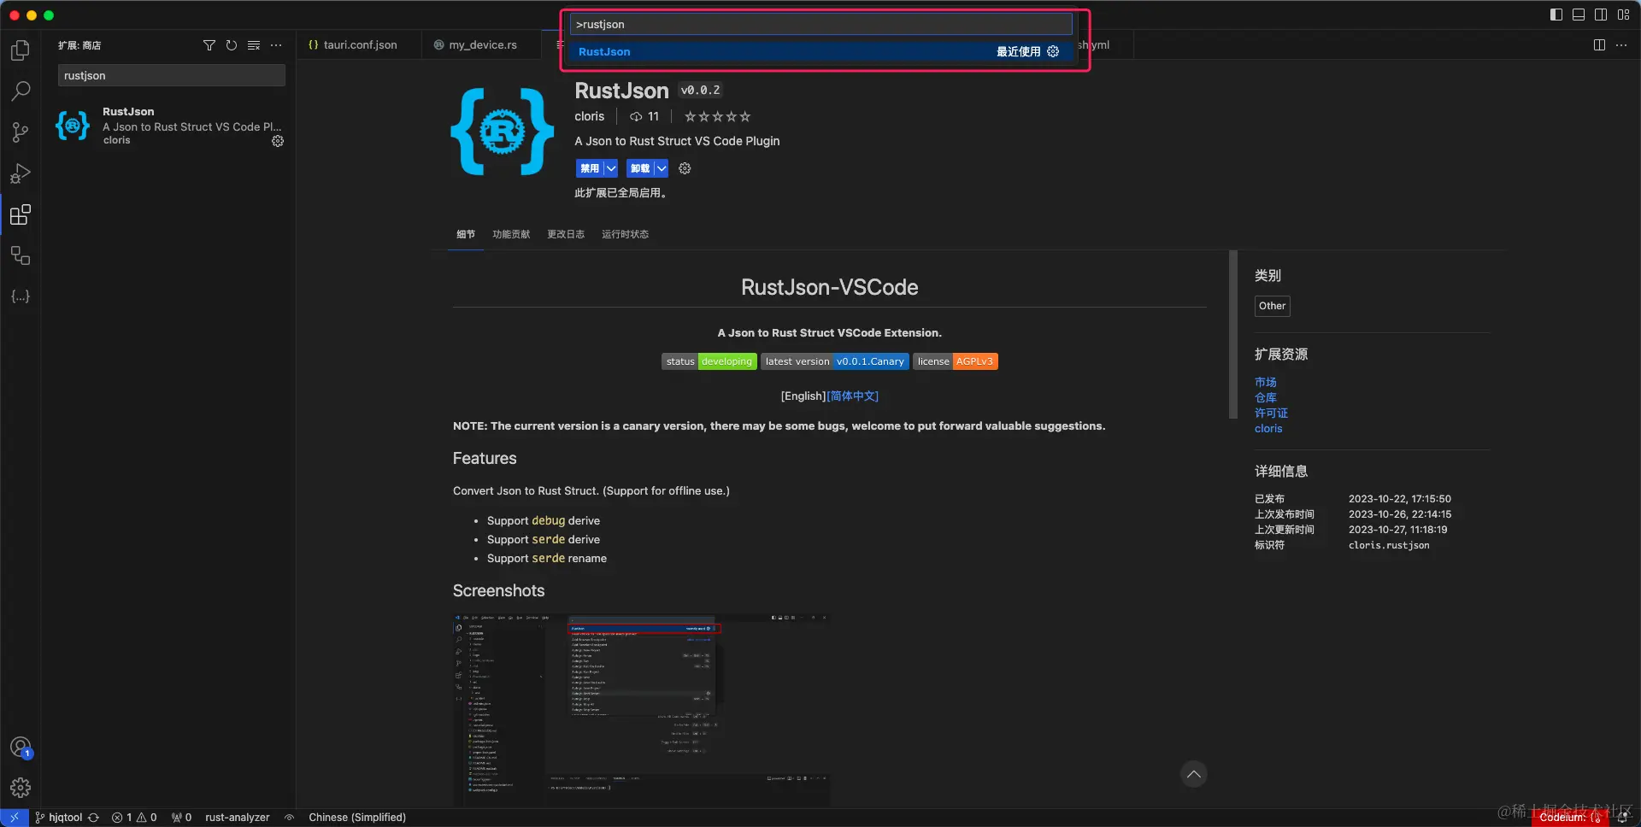Screen dimensions: 1641x827
Task: Open Extensions view more actions menu
Action: pos(276,45)
